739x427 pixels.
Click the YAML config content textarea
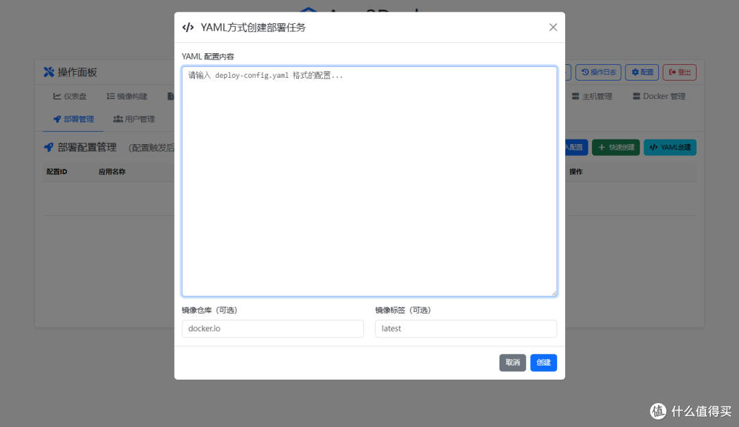click(369, 181)
